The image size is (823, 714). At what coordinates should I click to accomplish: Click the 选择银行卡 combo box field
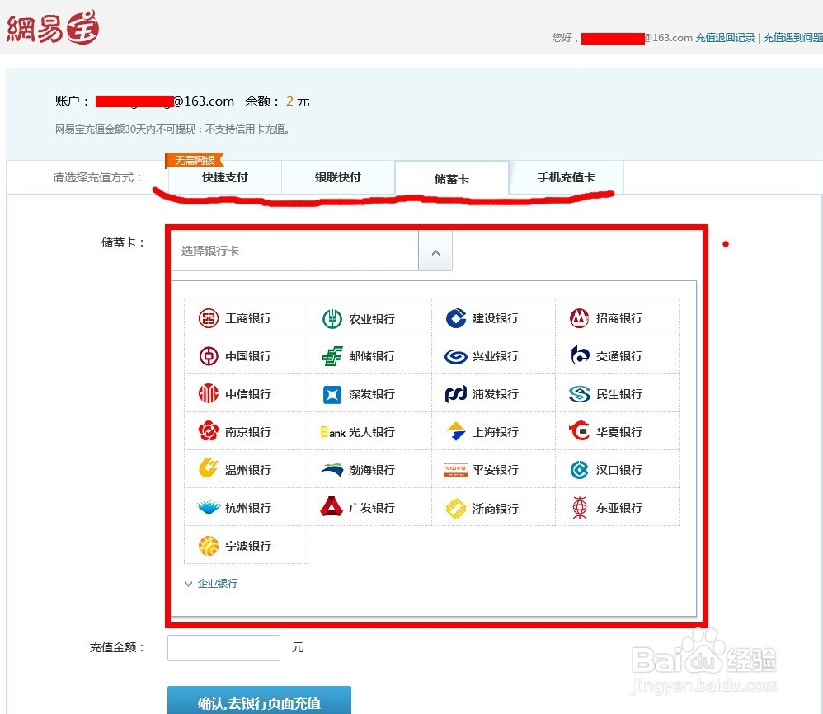pos(311,251)
